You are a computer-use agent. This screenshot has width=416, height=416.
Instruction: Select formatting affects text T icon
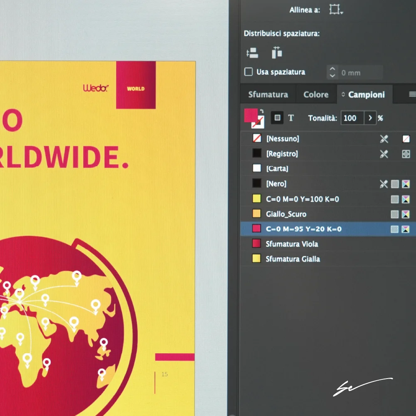[x=291, y=118]
